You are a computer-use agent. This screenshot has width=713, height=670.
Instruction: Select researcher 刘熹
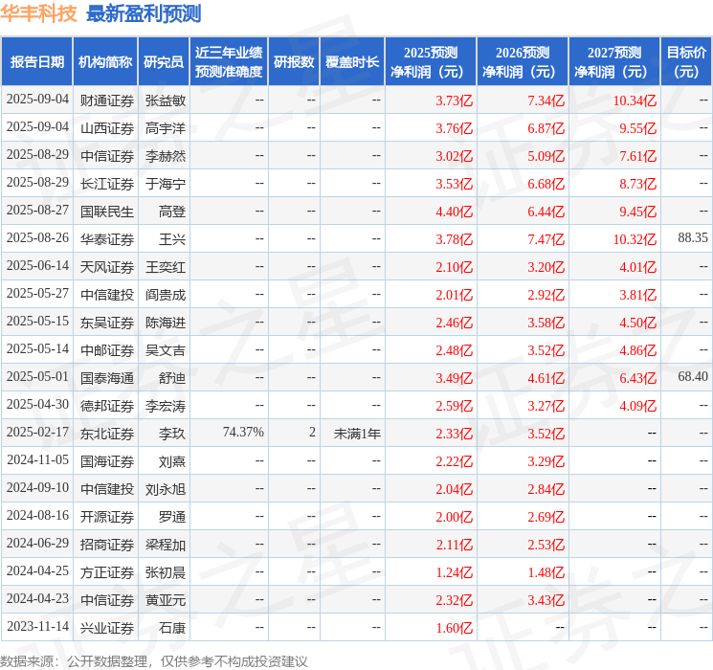[172, 461]
